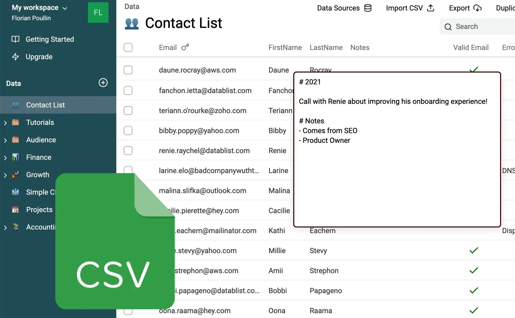Viewport: 515px width, 318px height.
Task: Select the Audience sidebar item
Action: 41,140
